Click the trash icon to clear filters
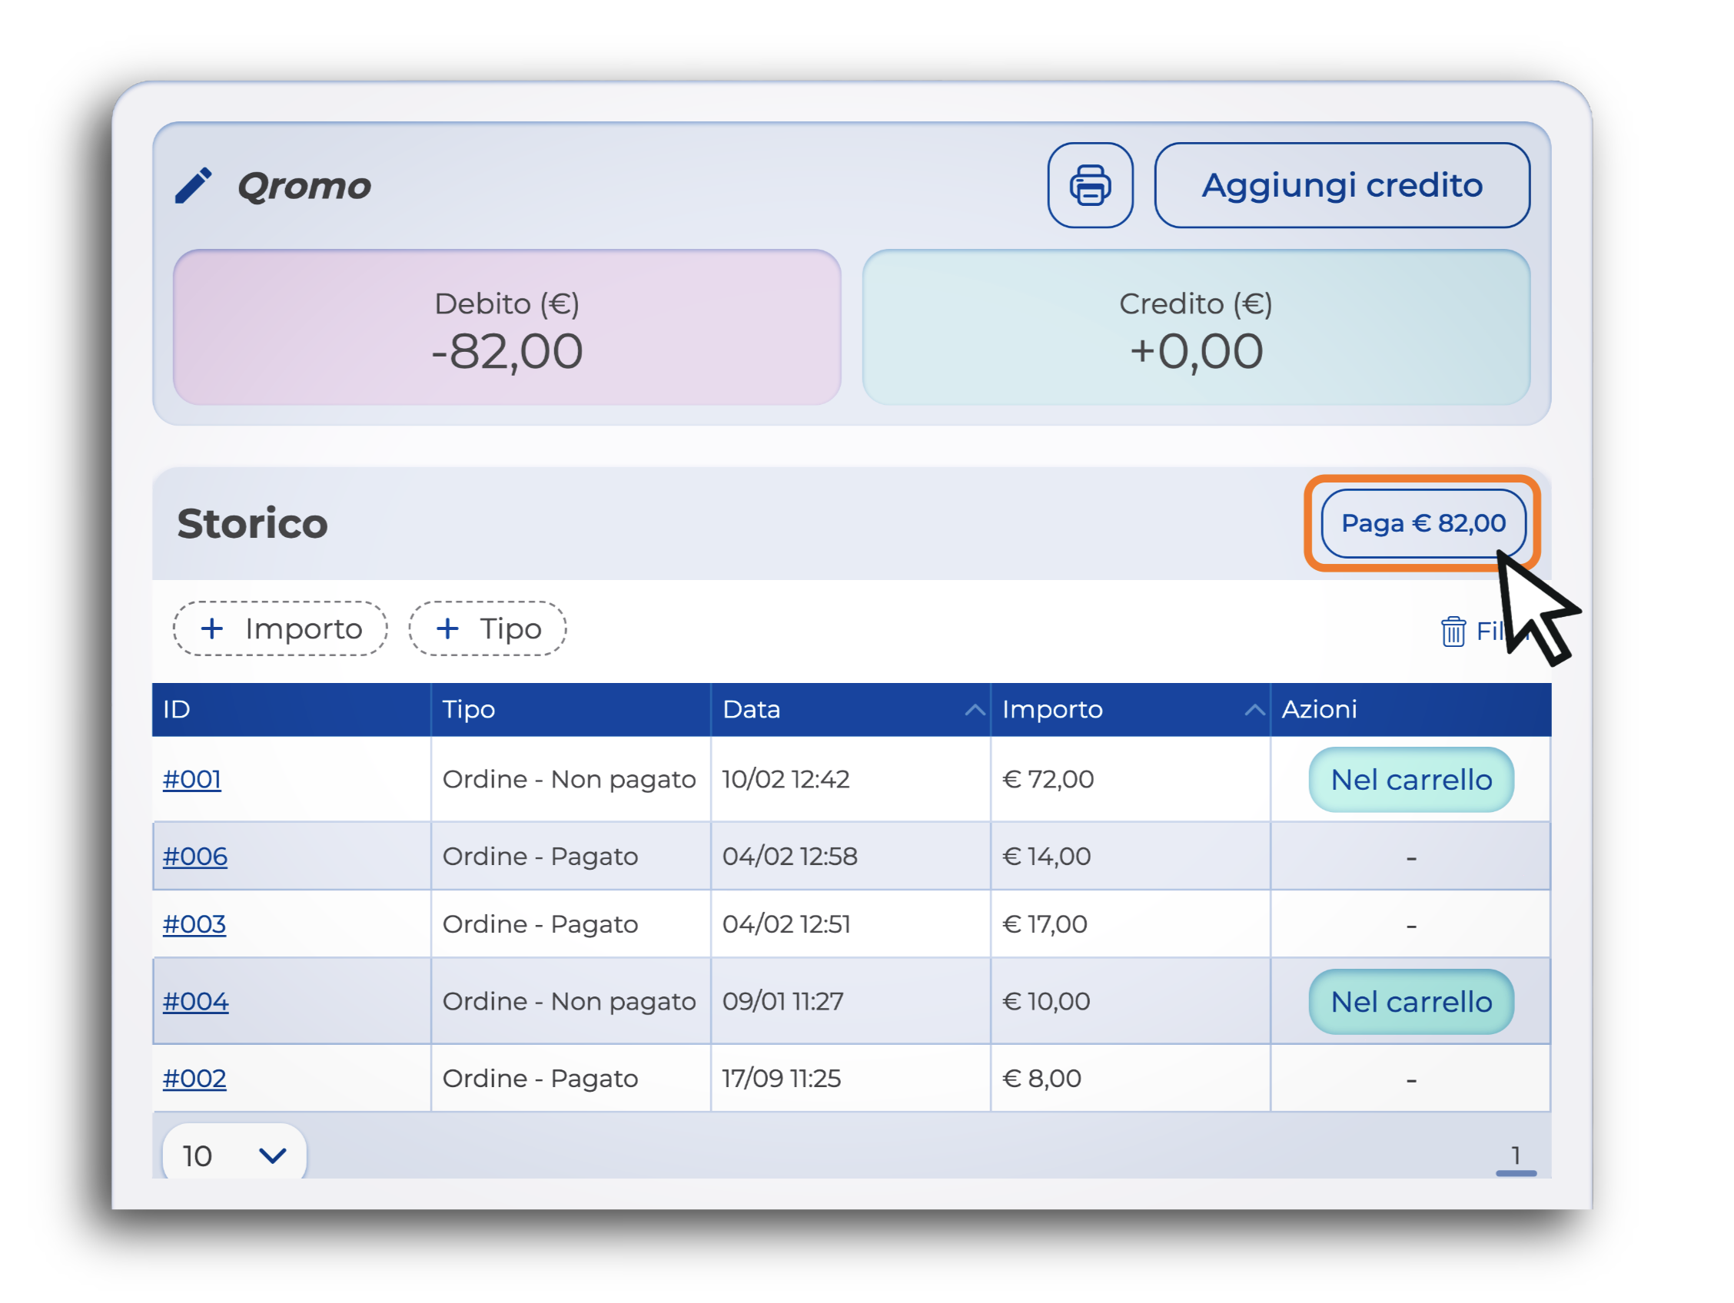This screenshot has width=1734, height=1303. point(1453,632)
